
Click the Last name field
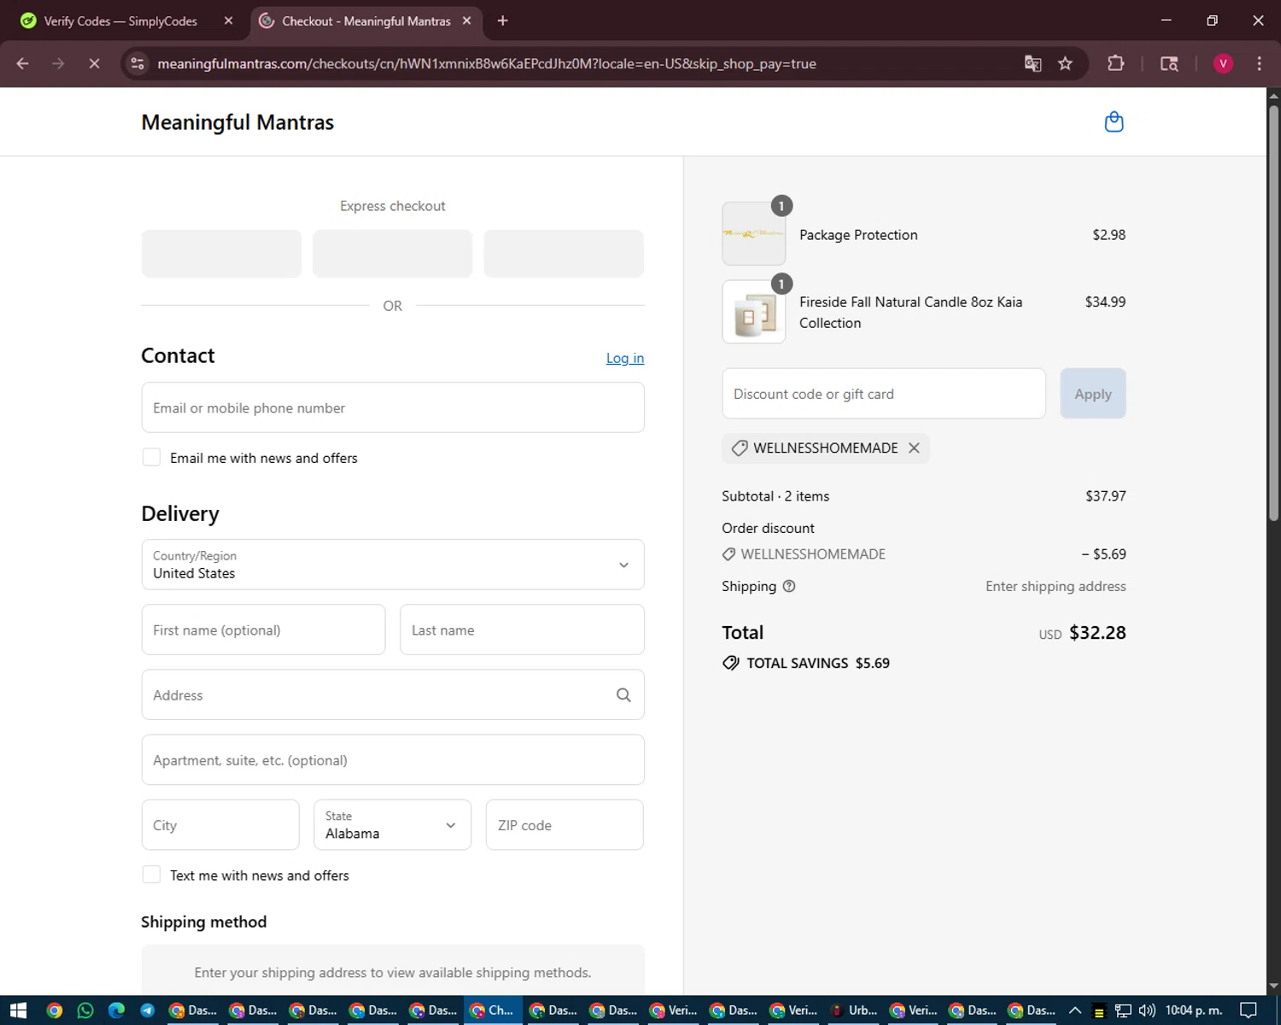(522, 630)
